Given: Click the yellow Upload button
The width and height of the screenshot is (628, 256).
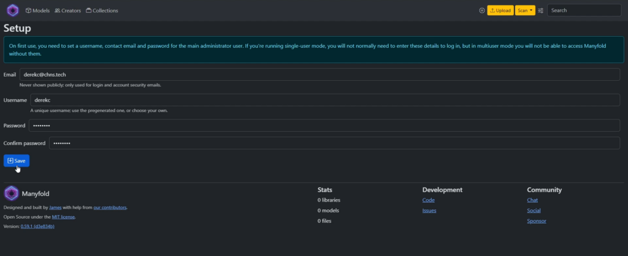Looking at the screenshot, I should pos(500,10).
